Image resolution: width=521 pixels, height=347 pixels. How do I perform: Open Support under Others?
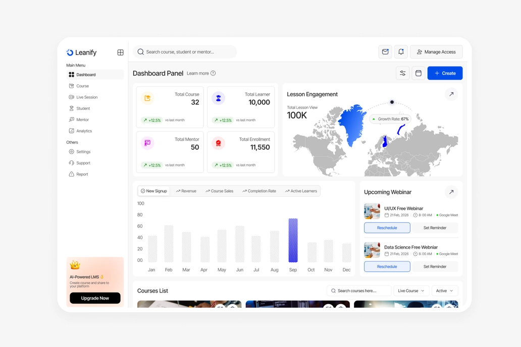(95, 163)
